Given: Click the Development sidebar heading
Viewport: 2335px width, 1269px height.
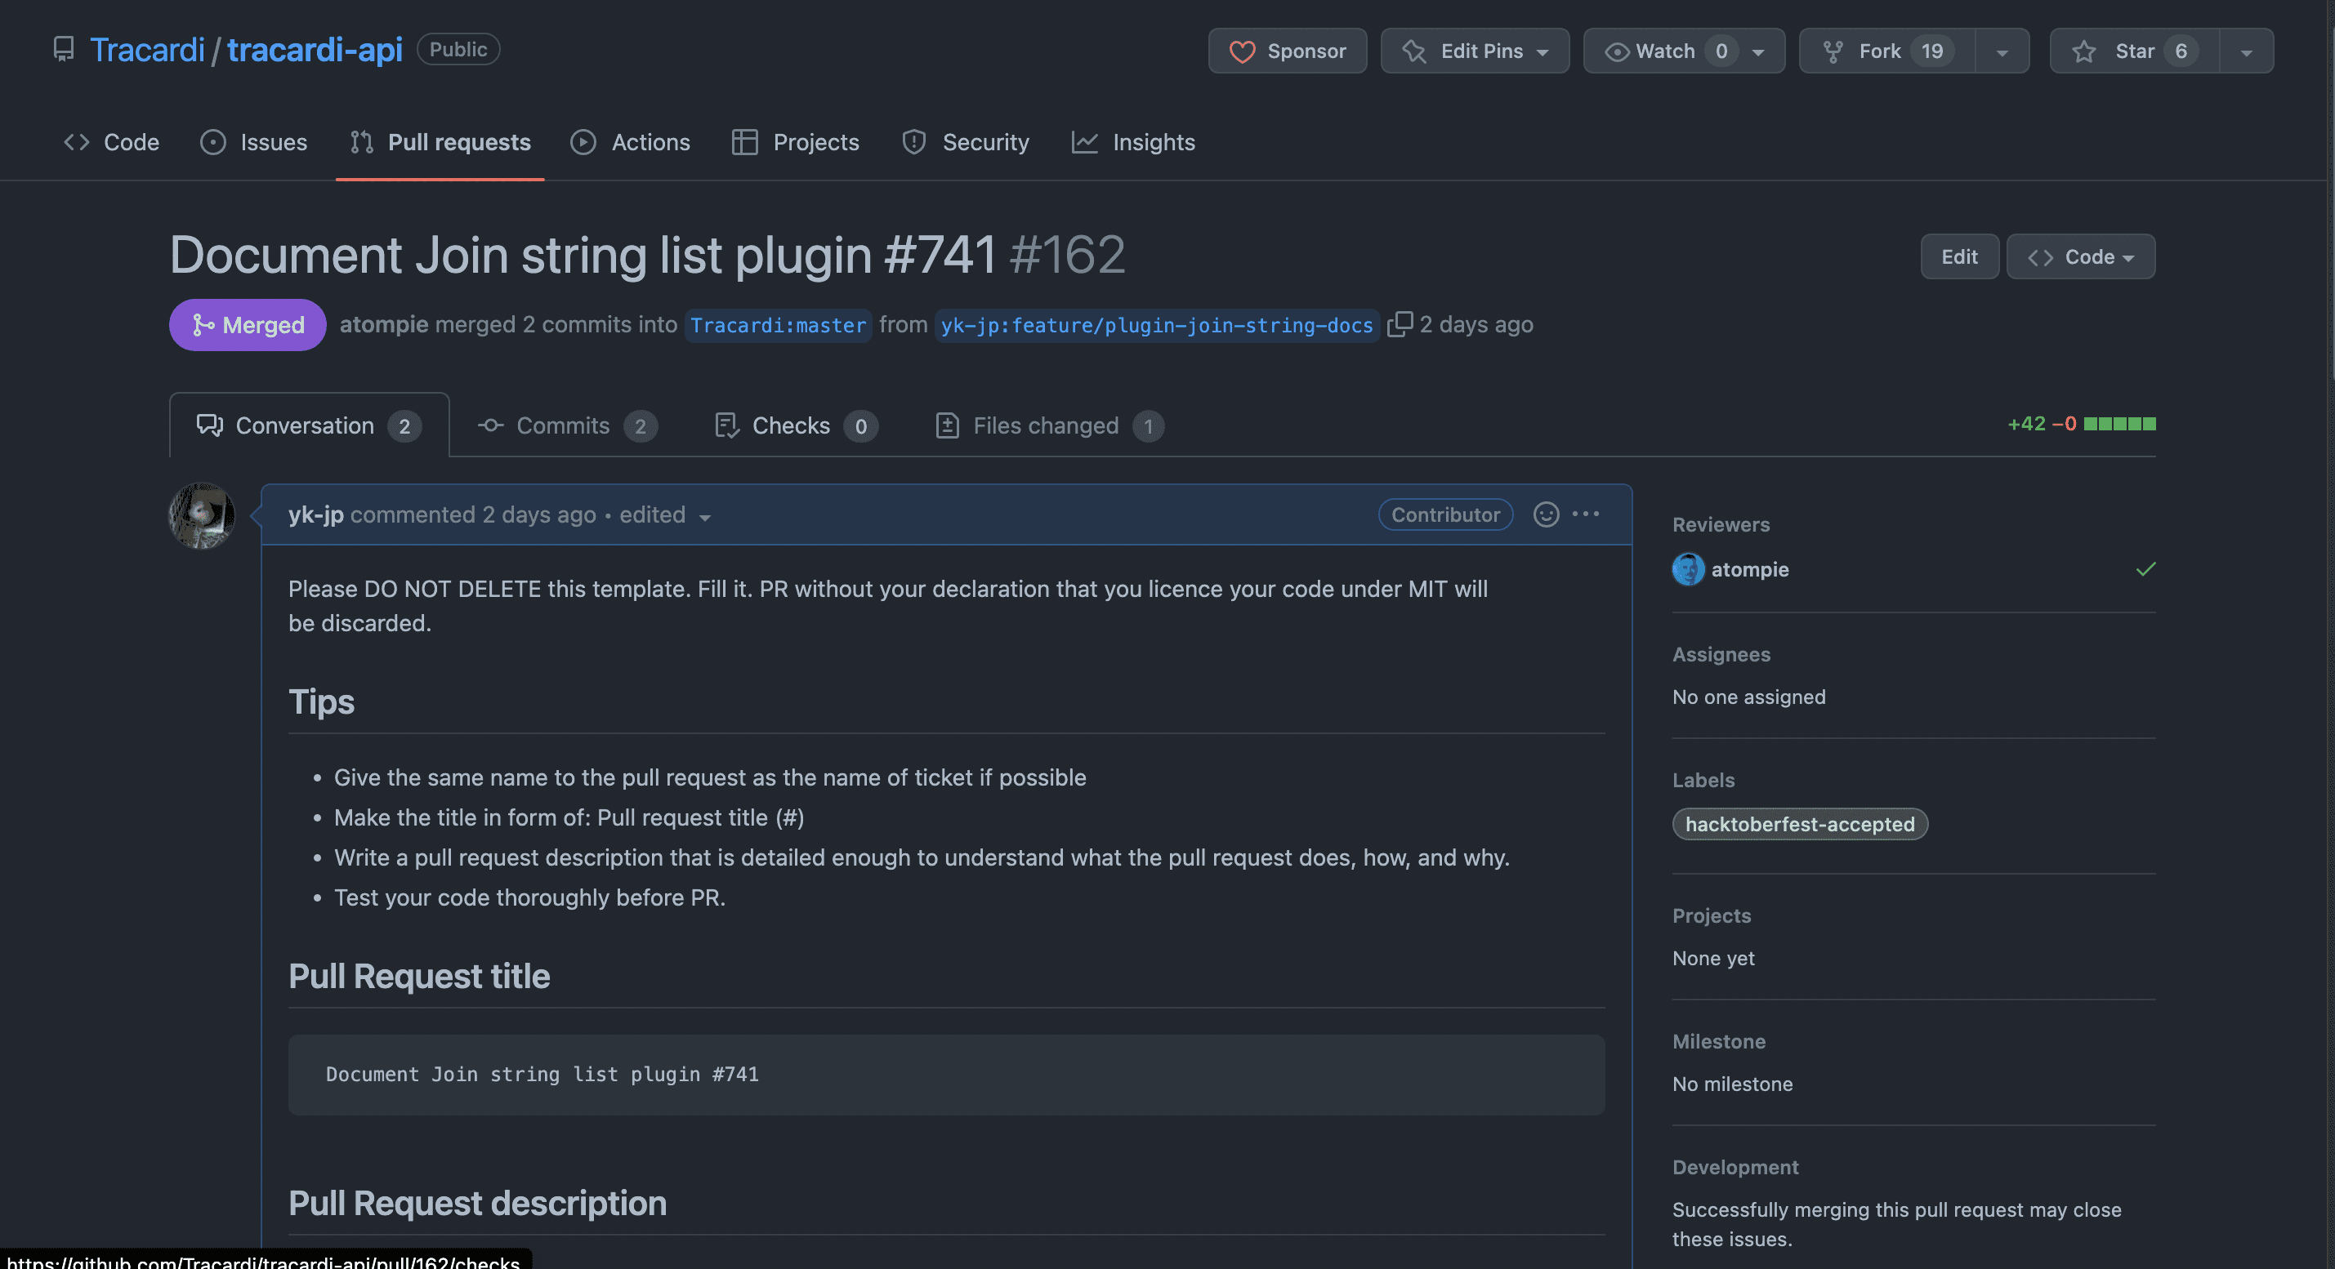Looking at the screenshot, I should click(1735, 1168).
